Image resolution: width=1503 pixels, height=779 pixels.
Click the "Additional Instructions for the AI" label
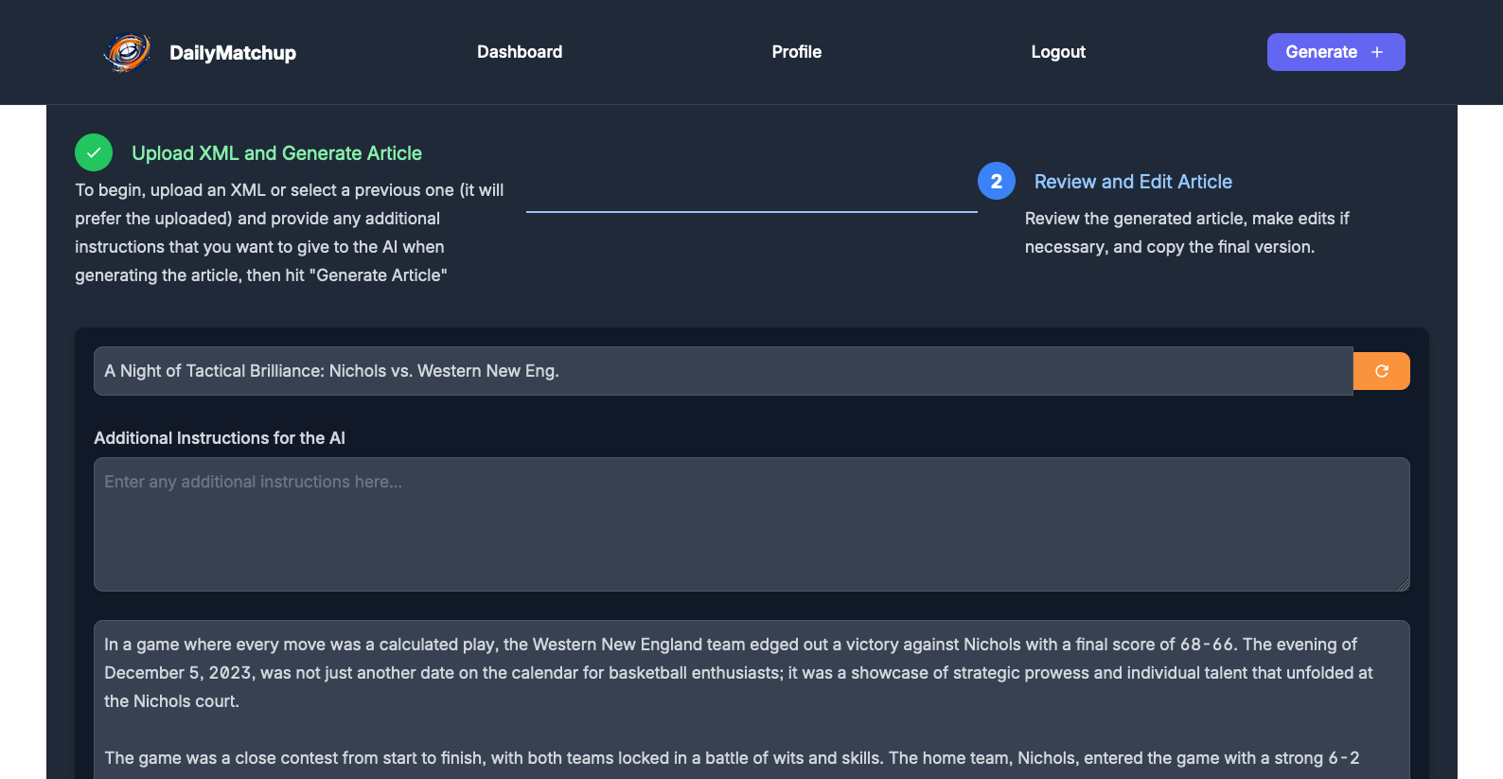point(220,437)
